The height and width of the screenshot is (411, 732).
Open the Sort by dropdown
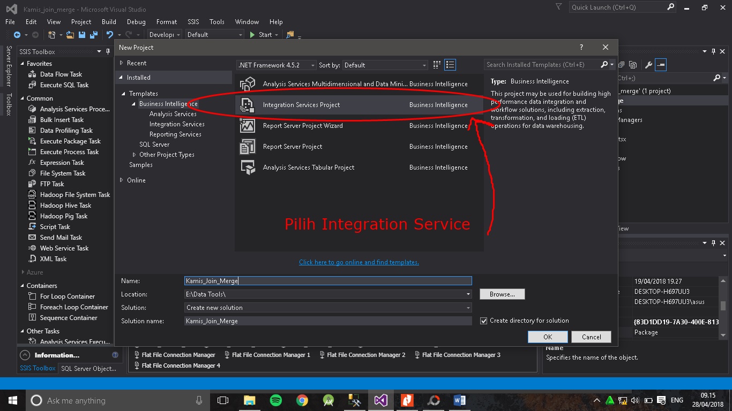point(385,65)
